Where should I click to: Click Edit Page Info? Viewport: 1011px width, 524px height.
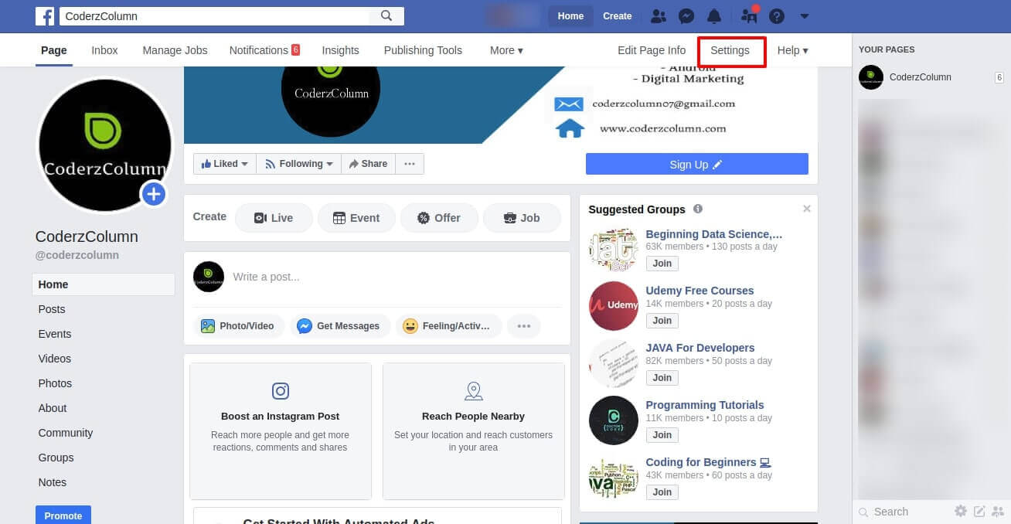coord(652,50)
